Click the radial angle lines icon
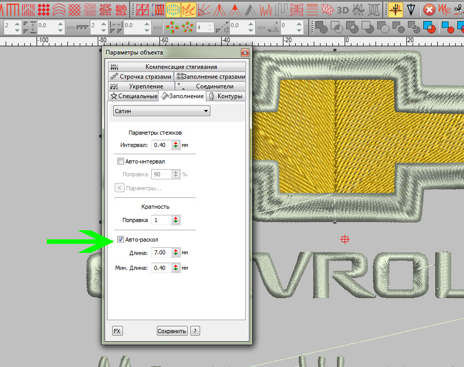 pos(204,10)
